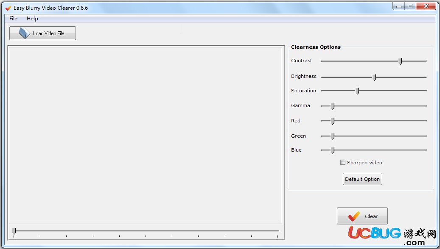Screen dimensions: 440x249
Task: Click the Blue slider handle
Action: coord(333,150)
